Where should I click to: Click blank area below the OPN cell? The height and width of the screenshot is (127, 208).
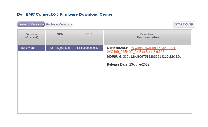[x=60, y=81]
